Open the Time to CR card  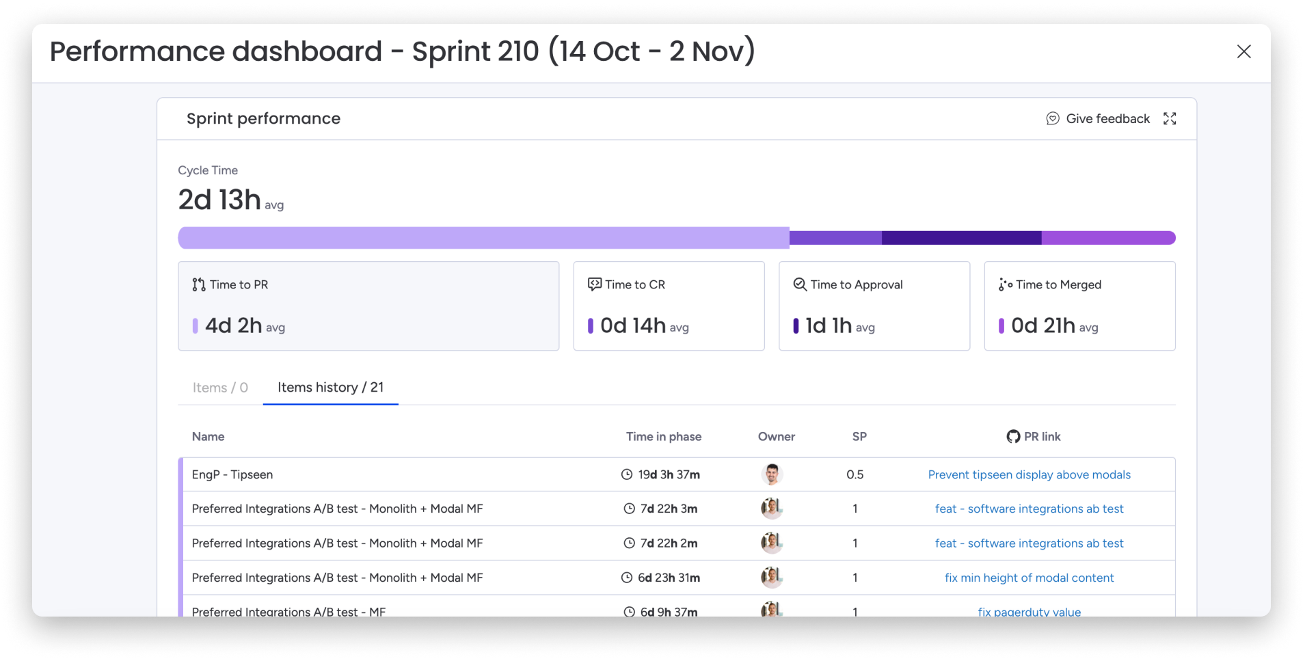(x=669, y=306)
